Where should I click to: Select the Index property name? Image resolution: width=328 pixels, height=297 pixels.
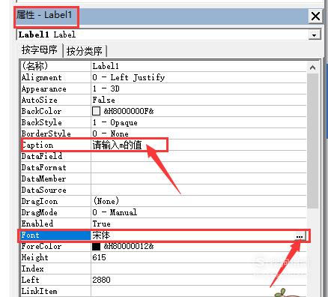pyautogui.click(x=33, y=268)
